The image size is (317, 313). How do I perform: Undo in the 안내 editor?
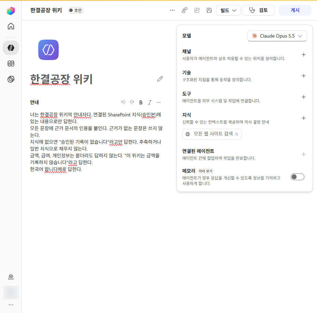[x=123, y=102]
